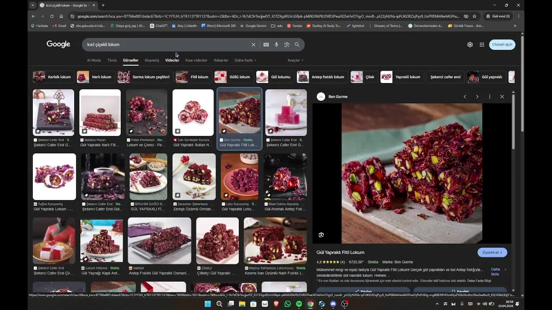Open the browser home page
This screenshot has height=310, width=552.
(x=61, y=16)
